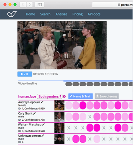Click 'ID: 3, Confidence: 0.578' text
133x145 pixels.
click(x=31, y=131)
